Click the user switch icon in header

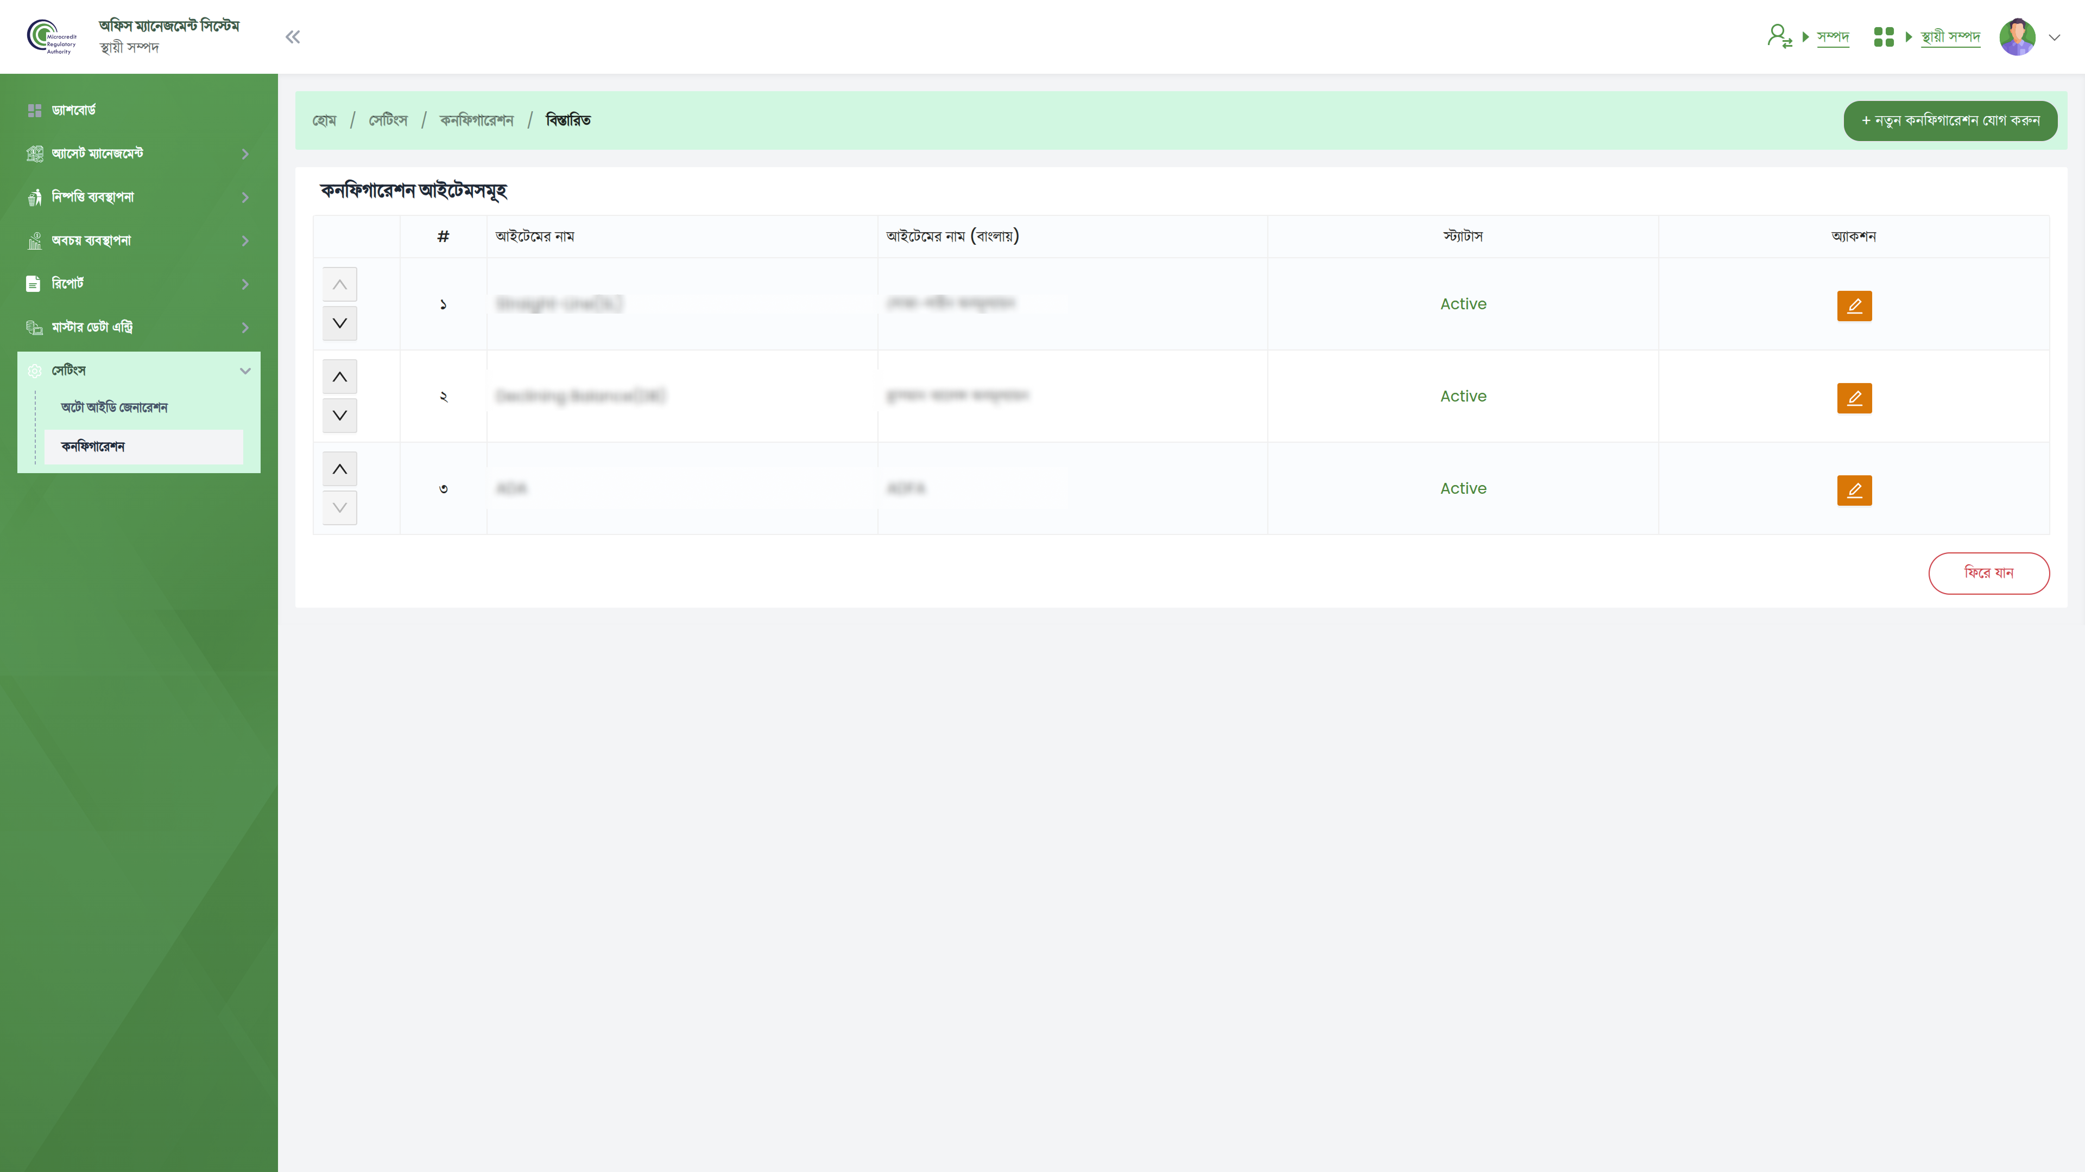click(1779, 36)
